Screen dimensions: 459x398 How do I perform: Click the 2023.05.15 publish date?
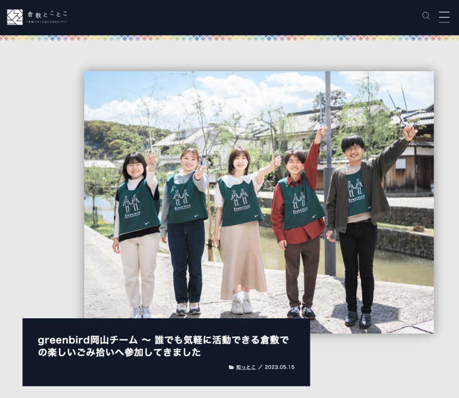pos(279,367)
